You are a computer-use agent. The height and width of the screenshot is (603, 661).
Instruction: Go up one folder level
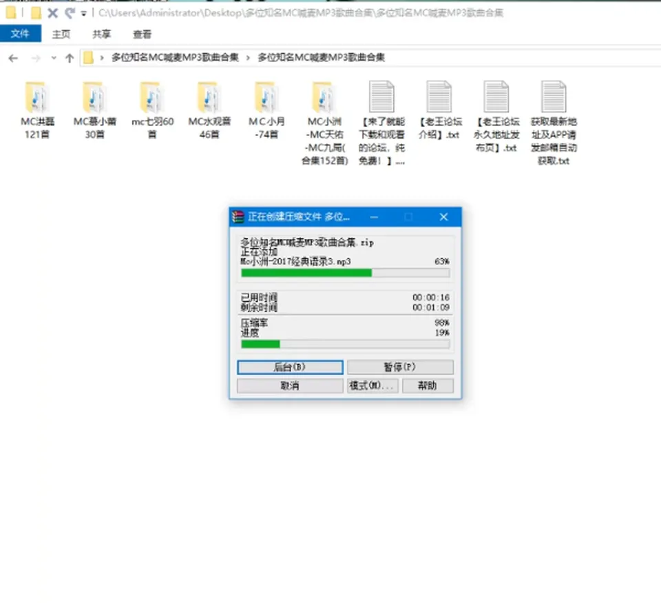pos(70,58)
